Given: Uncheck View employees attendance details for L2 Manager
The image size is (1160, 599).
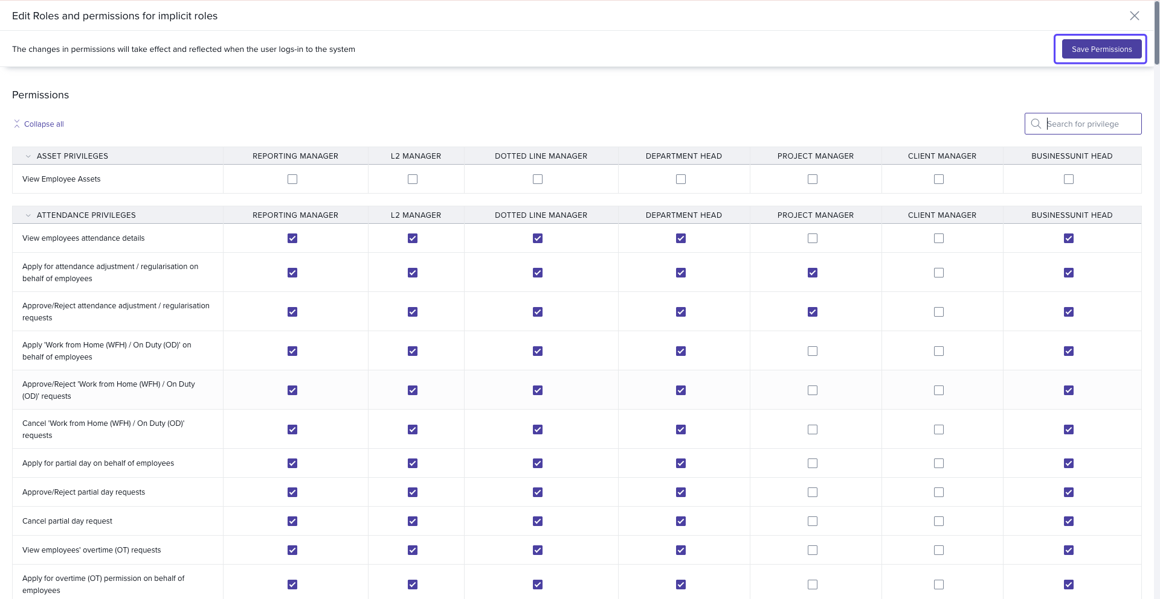Looking at the screenshot, I should tap(413, 238).
